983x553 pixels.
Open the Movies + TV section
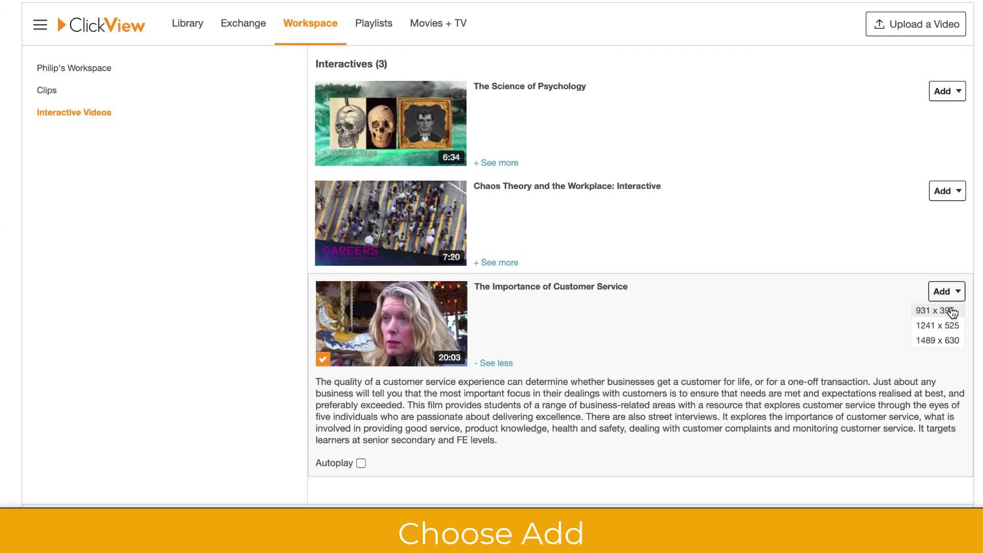click(438, 23)
